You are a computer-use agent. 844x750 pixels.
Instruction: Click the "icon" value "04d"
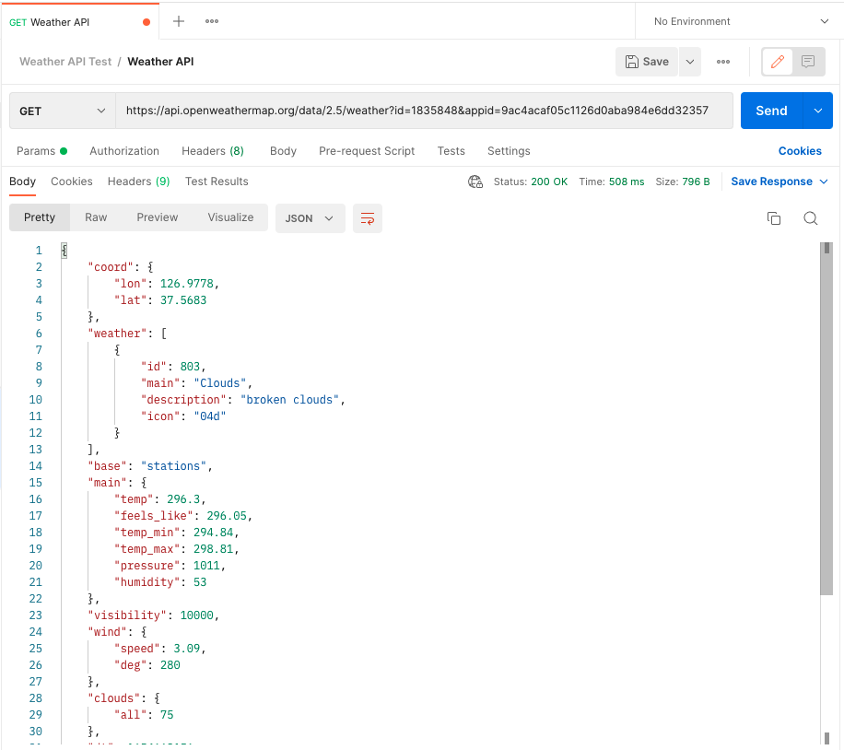210,416
